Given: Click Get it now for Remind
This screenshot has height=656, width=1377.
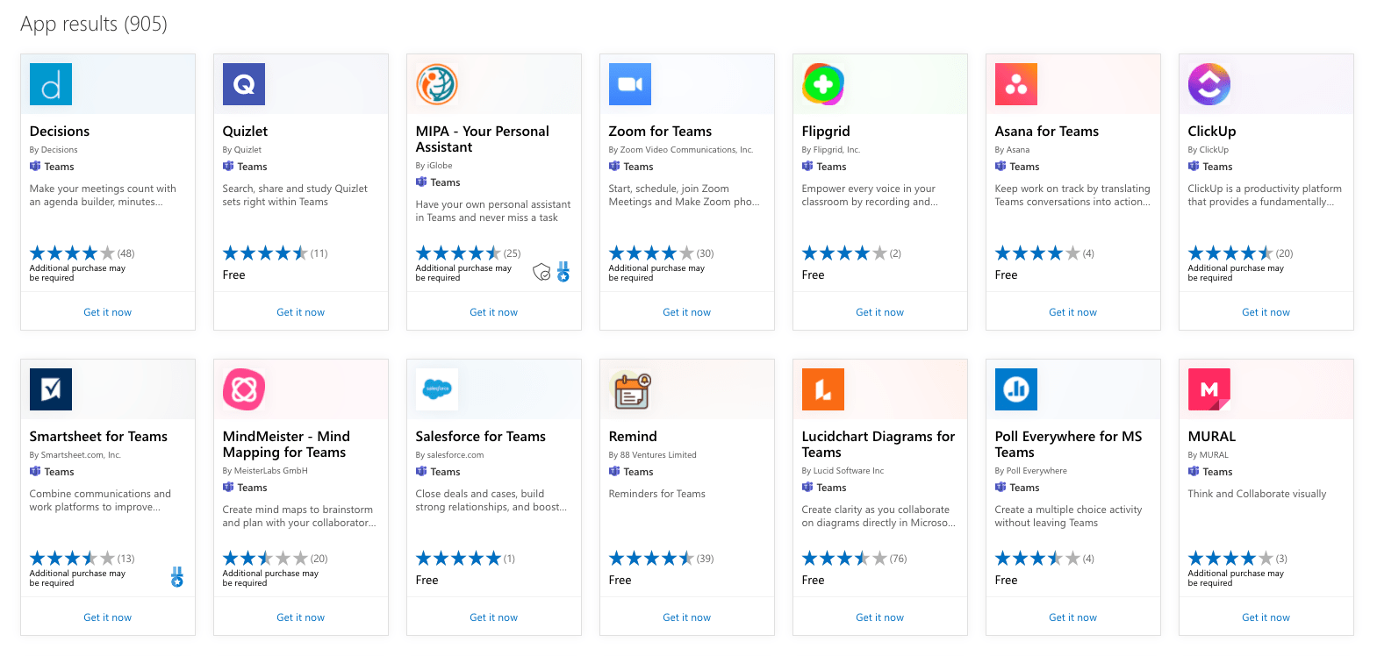Looking at the screenshot, I should [686, 617].
